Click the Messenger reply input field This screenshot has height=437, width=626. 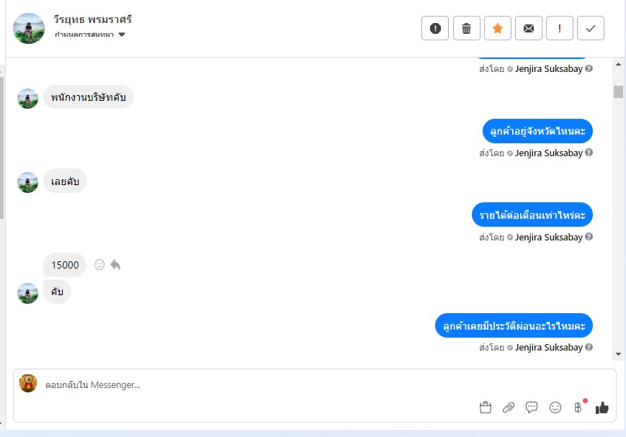(x=256, y=384)
